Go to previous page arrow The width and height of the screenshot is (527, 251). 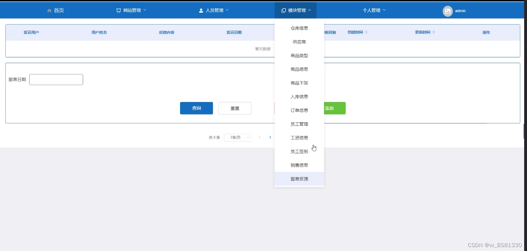(x=260, y=138)
